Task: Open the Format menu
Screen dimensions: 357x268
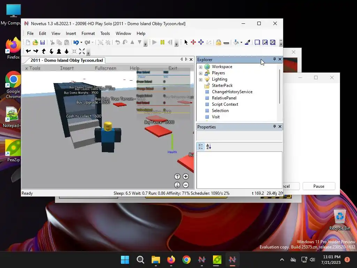Action: (88, 33)
